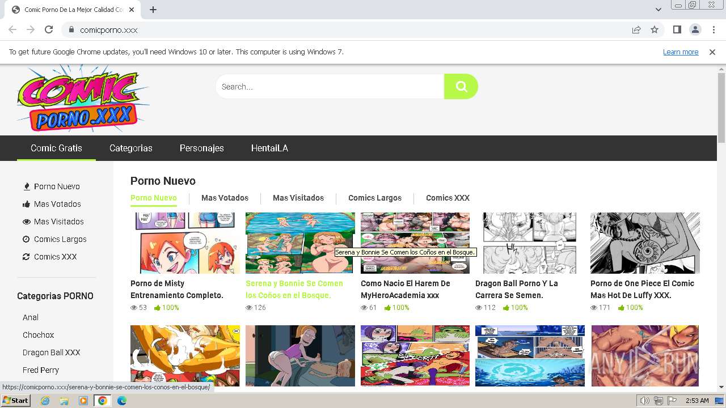
Task: Click into the site Search field
Action: (x=330, y=87)
